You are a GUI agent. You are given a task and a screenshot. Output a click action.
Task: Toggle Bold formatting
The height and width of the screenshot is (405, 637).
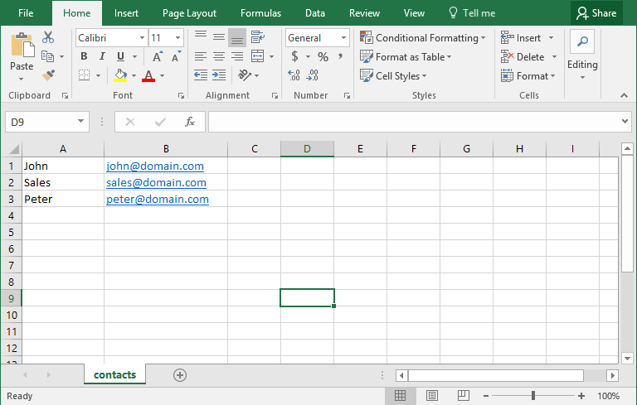click(x=84, y=56)
